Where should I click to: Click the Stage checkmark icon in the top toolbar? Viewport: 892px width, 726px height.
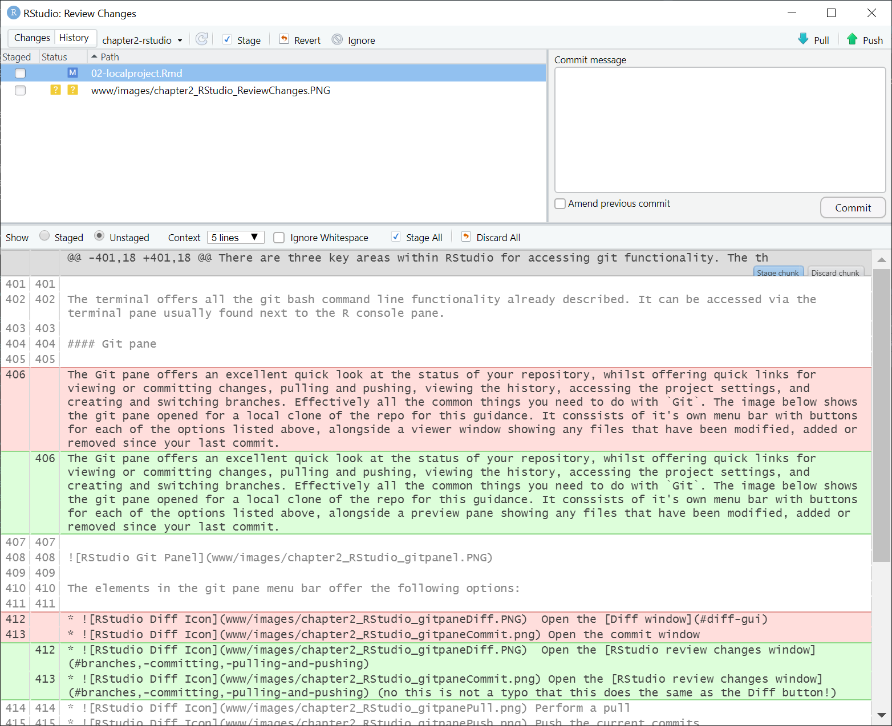[227, 39]
